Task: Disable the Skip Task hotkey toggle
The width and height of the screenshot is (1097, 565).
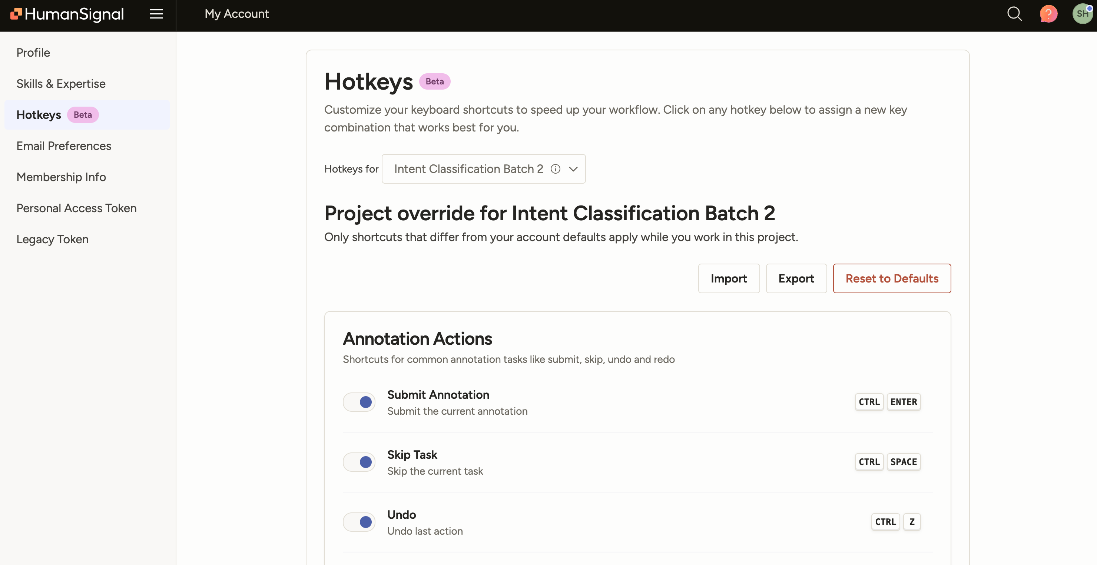Action: click(x=359, y=462)
